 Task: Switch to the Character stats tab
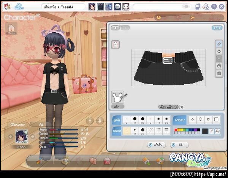click(17, 124)
